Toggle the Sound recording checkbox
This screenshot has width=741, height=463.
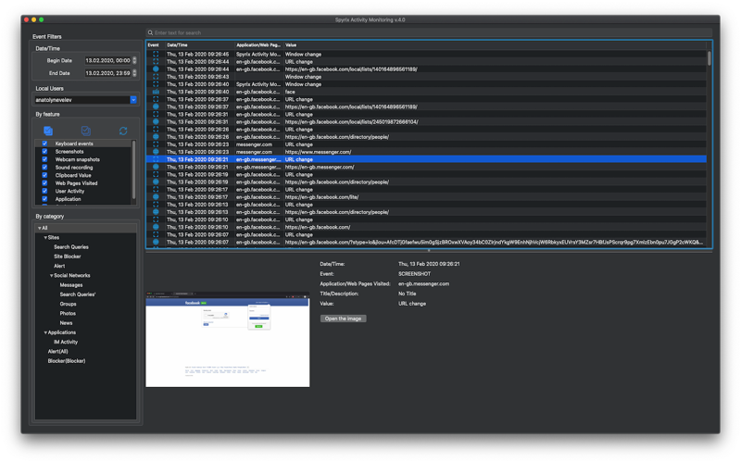click(x=44, y=168)
